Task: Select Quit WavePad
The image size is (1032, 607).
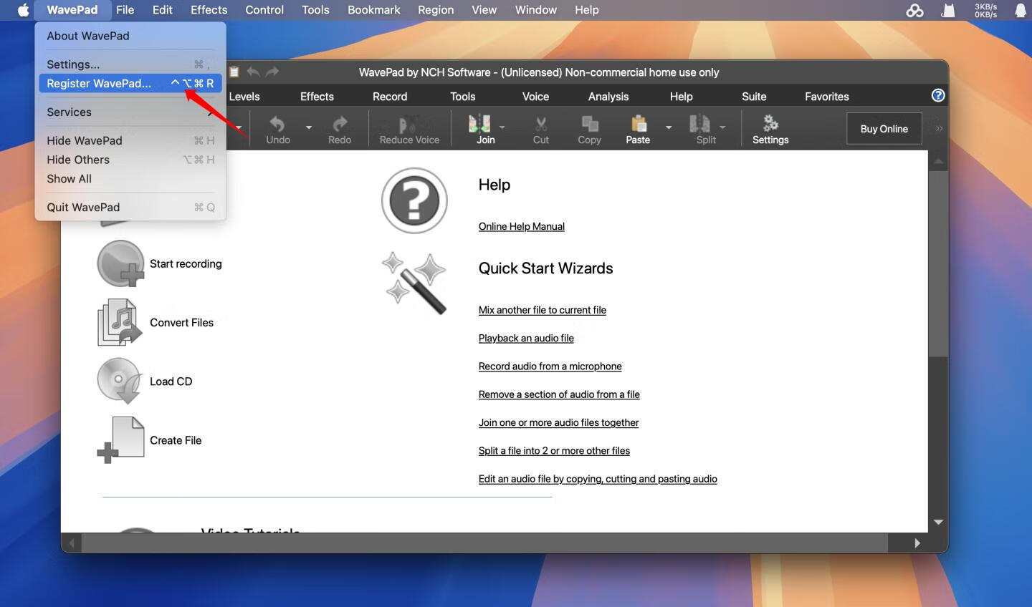Action: pyautogui.click(x=130, y=207)
